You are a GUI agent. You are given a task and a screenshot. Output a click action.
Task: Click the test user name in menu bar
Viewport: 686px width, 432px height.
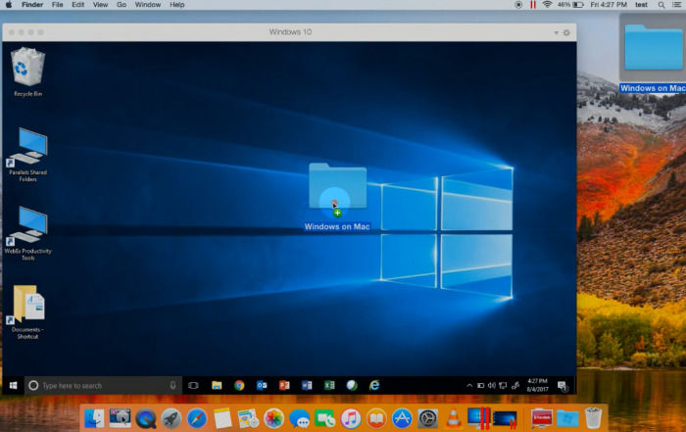click(x=641, y=5)
